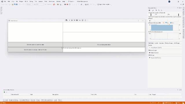This screenshot has height=104, width=185.
Task: Open Accessibility Checker panel options dropdown arrow
Action: pyautogui.click(x=177, y=90)
